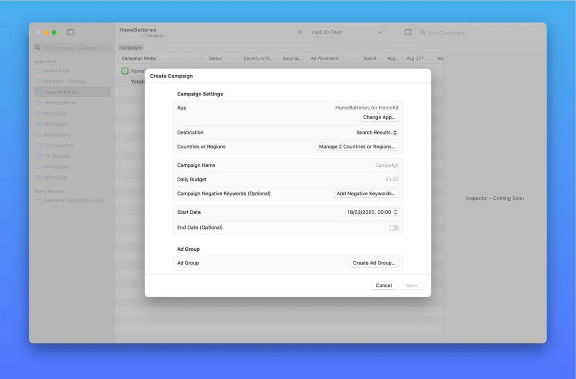This screenshot has width=576, height=379.
Task: Select HomeButtons group in sidebar
Action: pos(72,103)
